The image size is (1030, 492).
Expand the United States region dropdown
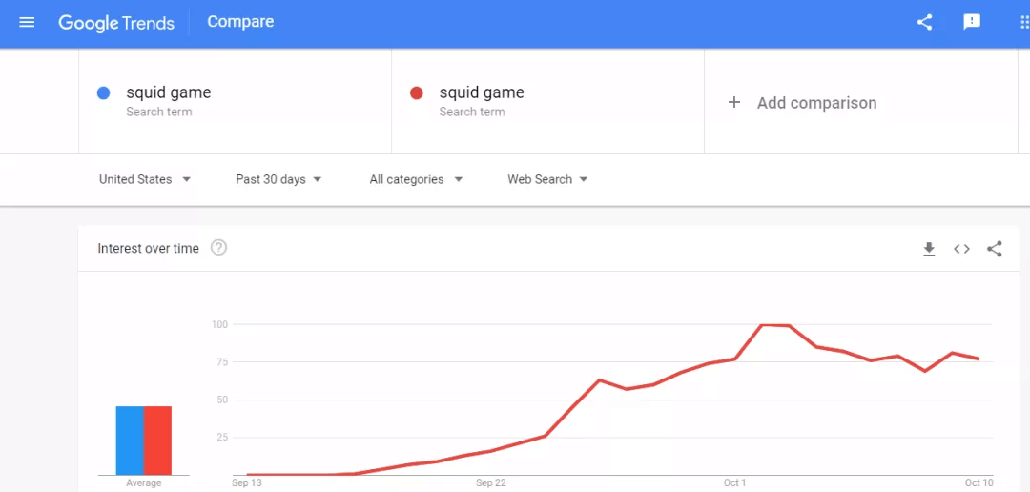click(145, 179)
